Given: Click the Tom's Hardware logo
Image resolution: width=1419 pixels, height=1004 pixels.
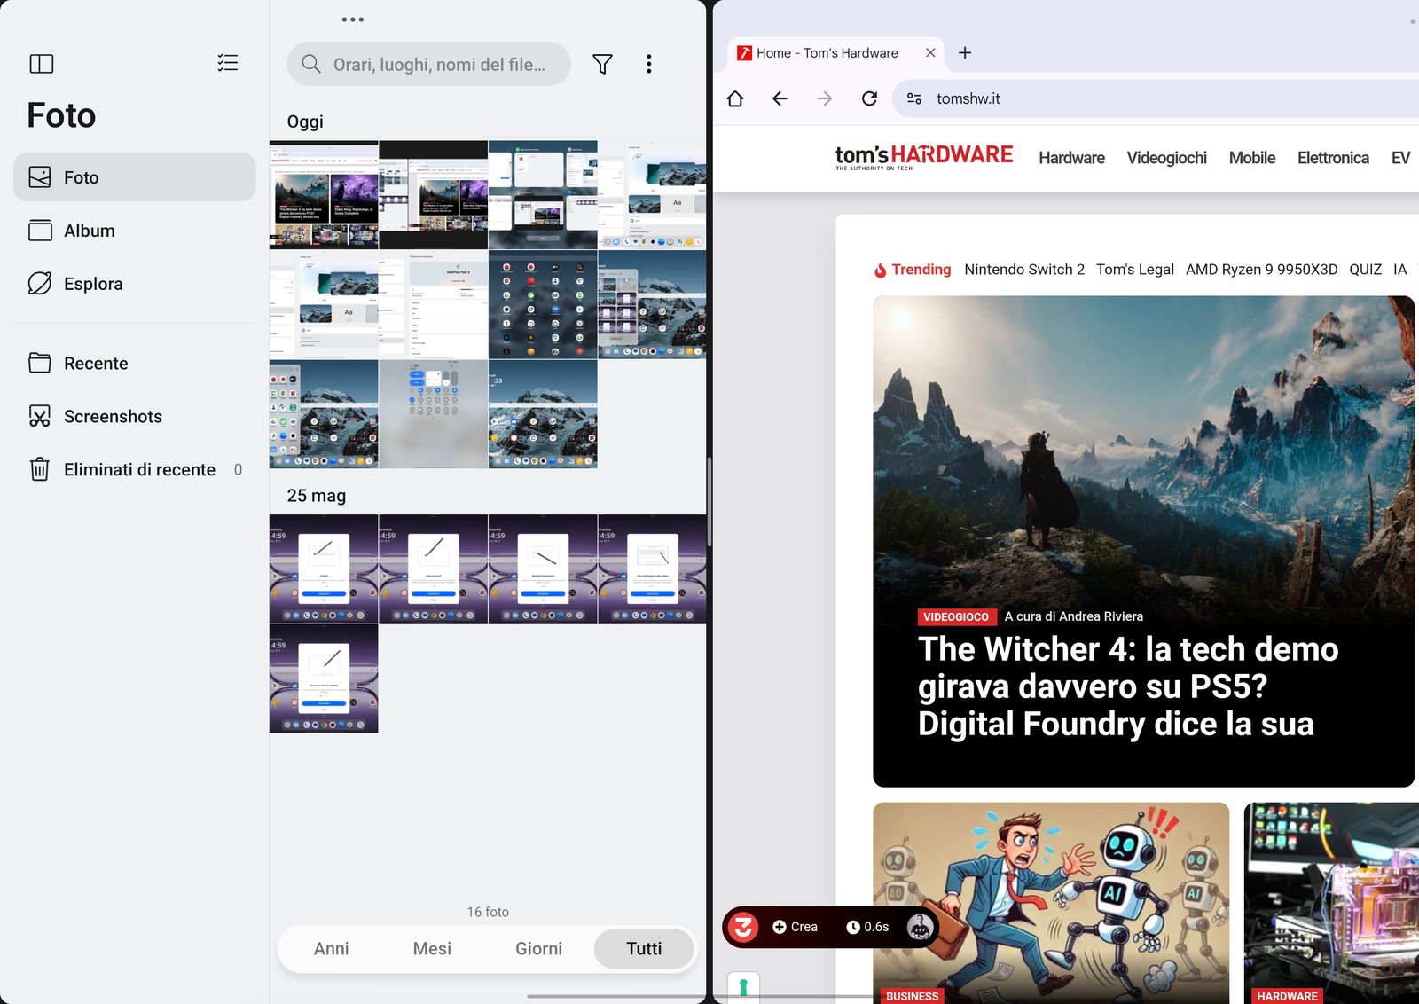Looking at the screenshot, I should [x=923, y=157].
